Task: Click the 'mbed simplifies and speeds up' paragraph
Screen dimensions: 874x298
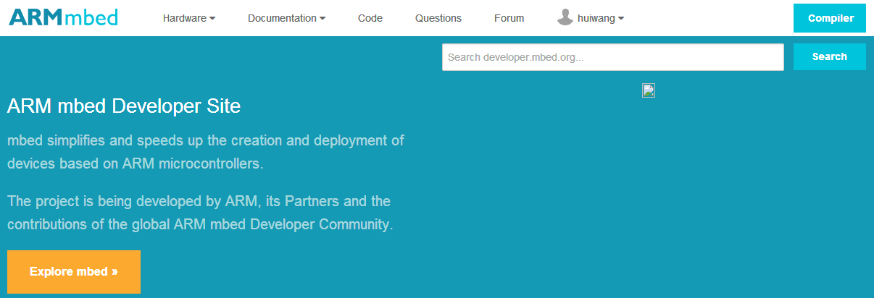Action: pyautogui.click(x=206, y=152)
